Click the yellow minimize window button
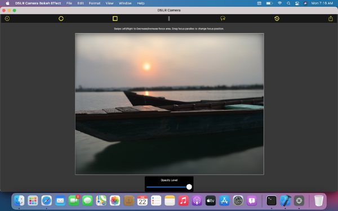This screenshot has width=338, height=211. (9, 10)
